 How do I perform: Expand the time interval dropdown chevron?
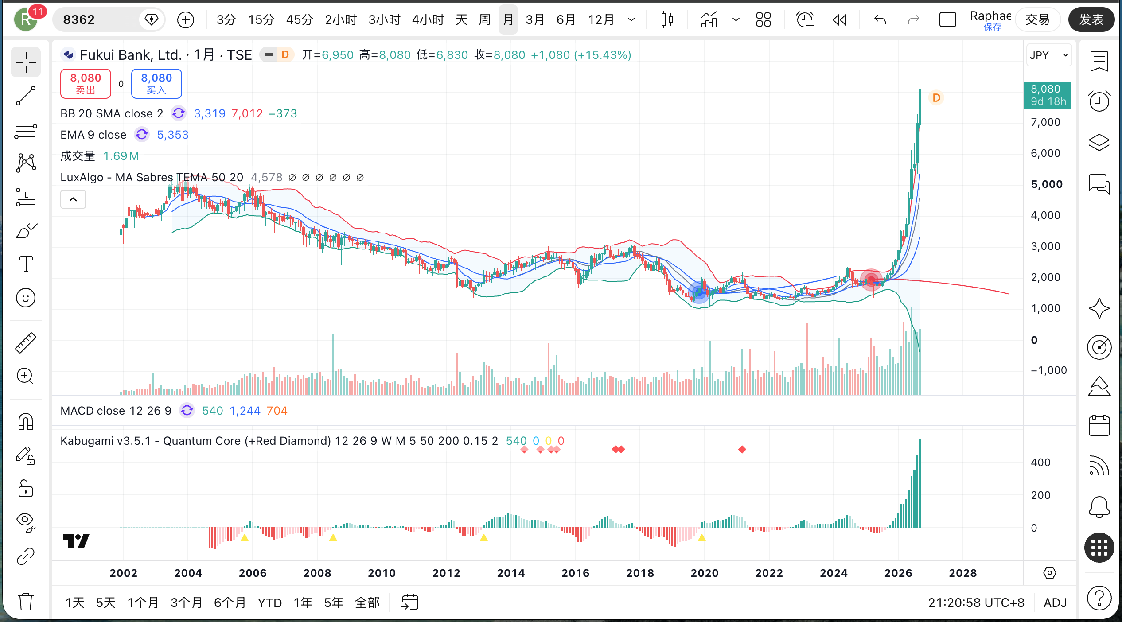click(x=631, y=19)
